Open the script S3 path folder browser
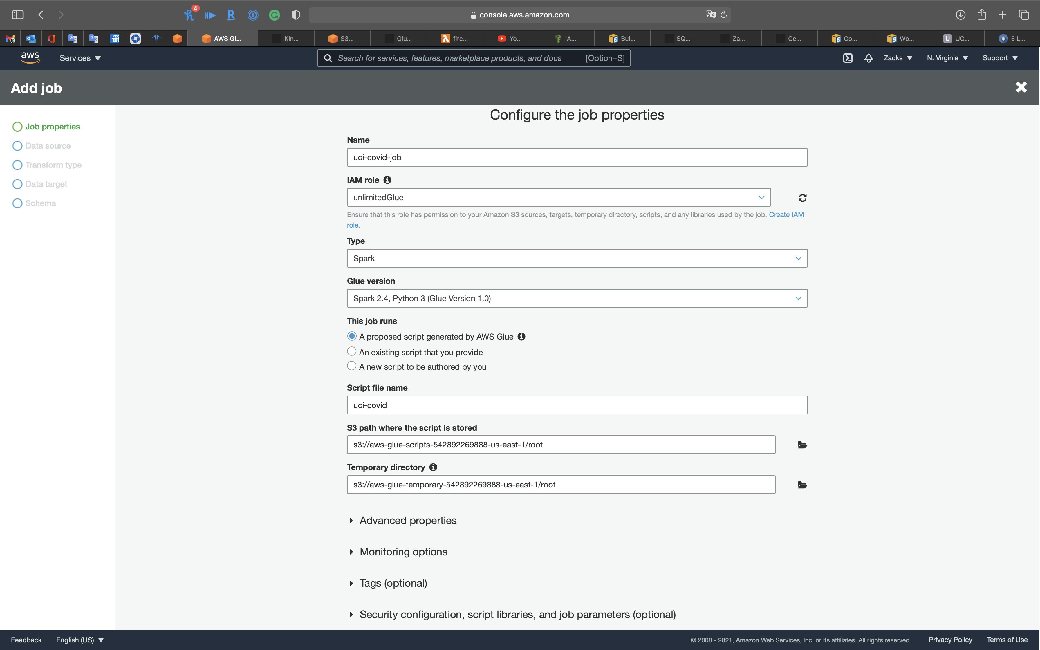Screen dimensions: 1040x650 (x=802, y=445)
